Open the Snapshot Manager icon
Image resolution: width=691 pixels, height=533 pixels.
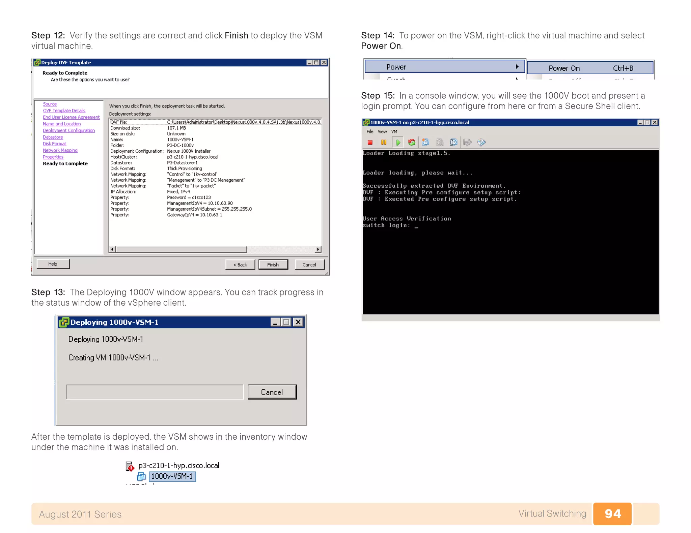click(x=453, y=143)
